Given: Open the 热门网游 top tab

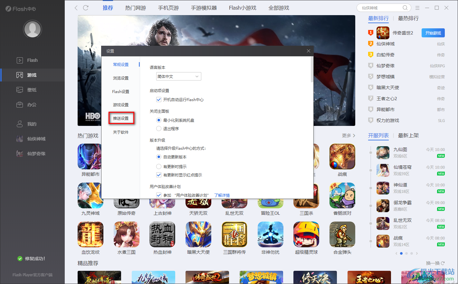Looking at the screenshot, I should click(136, 8).
